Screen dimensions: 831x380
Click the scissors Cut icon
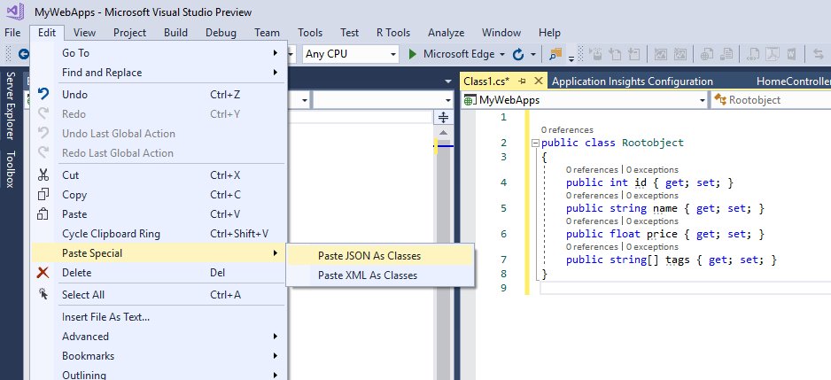click(43, 174)
